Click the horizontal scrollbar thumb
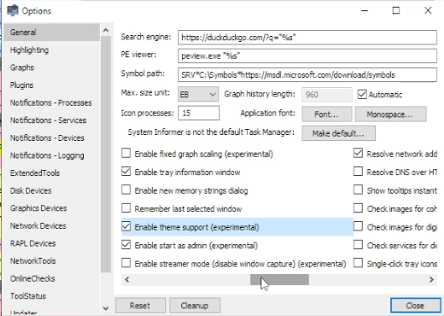Viewport: 444px width, 316px height. coord(279,279)
